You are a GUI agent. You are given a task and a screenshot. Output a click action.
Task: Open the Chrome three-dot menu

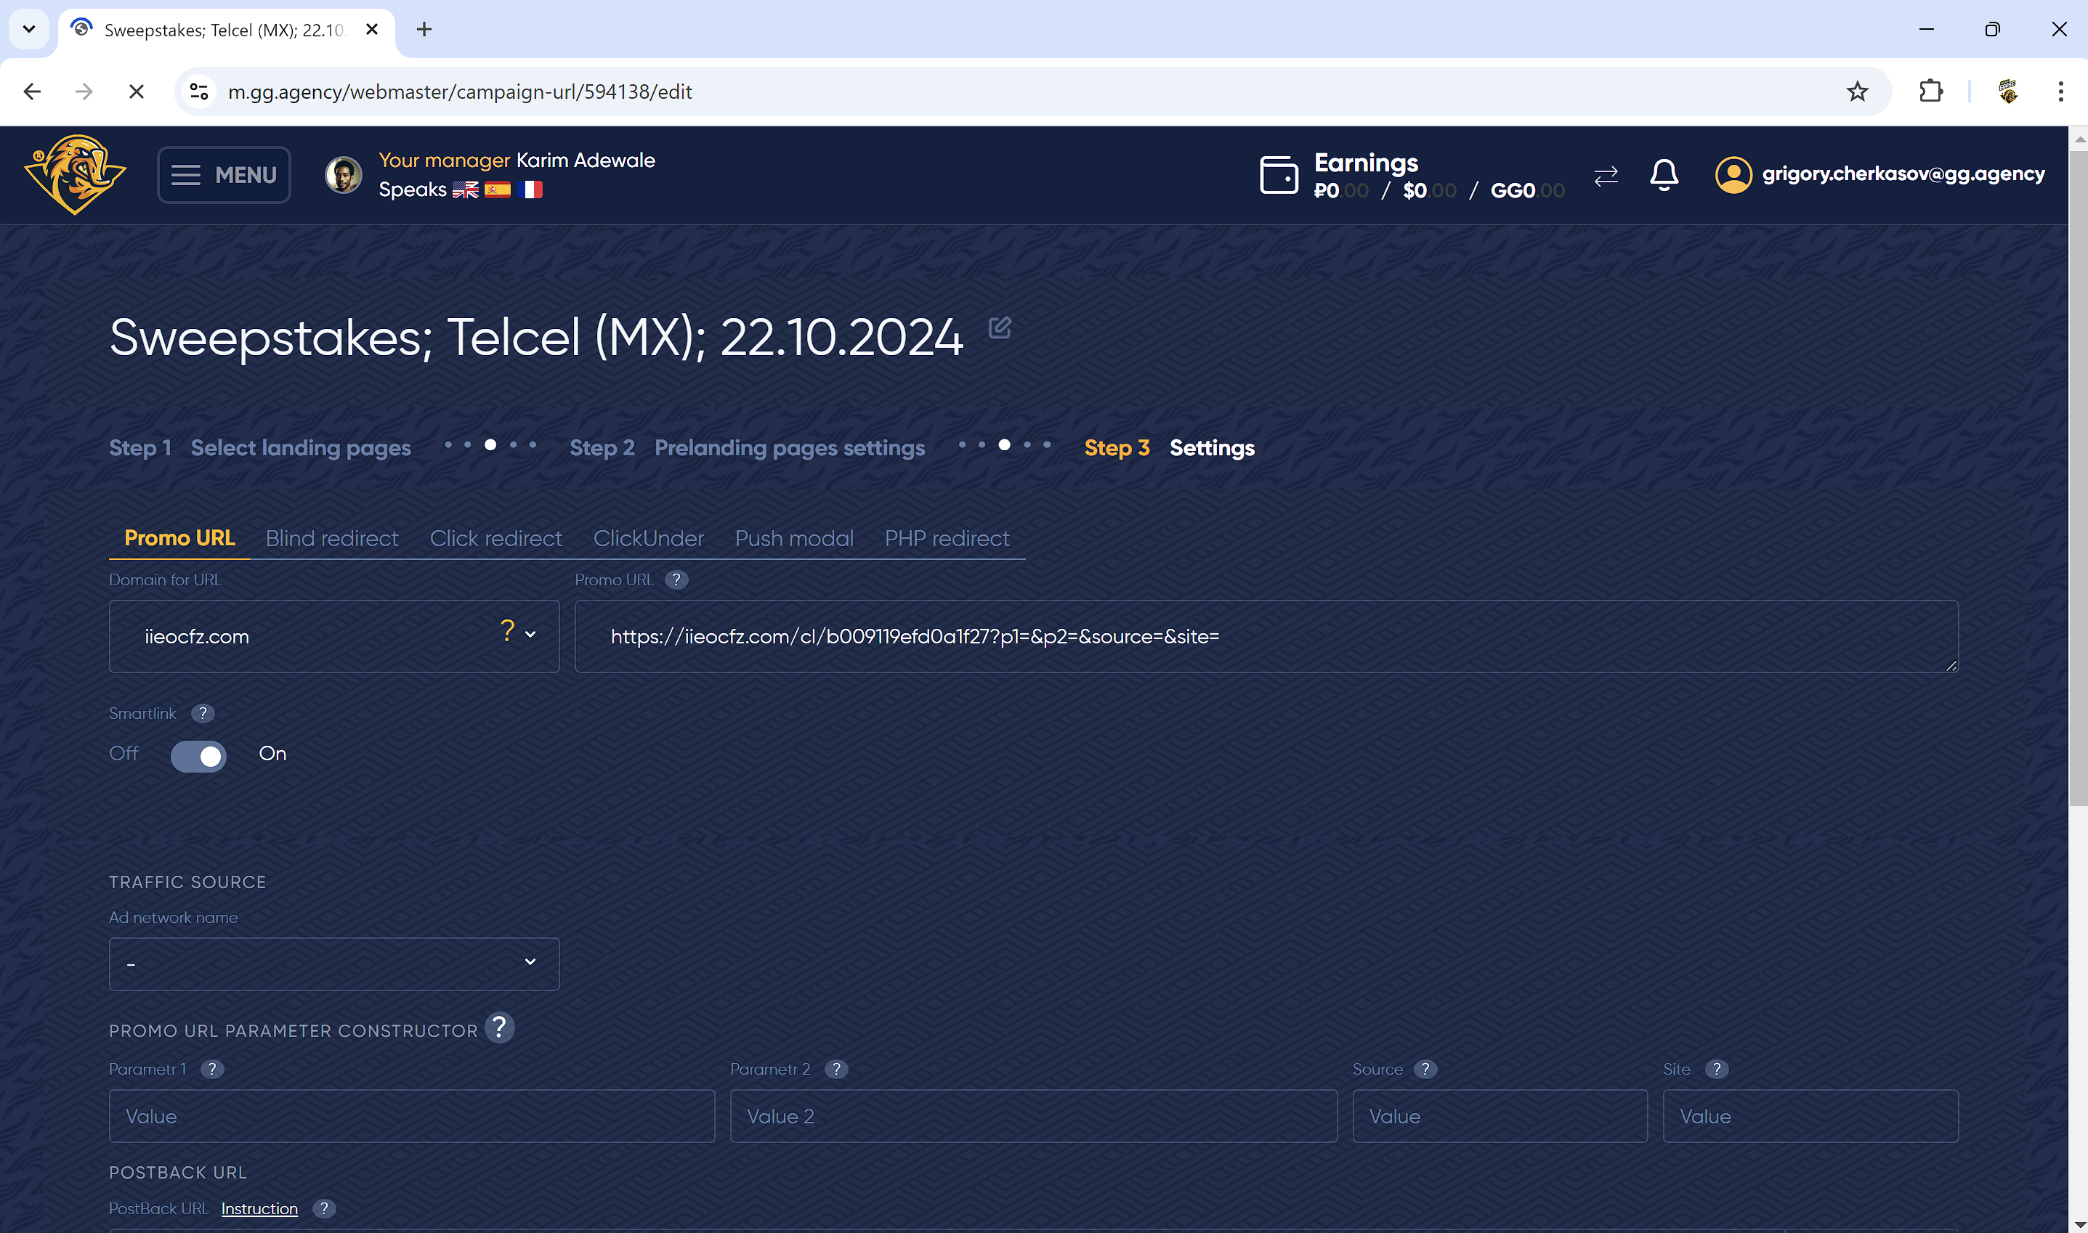click(x=2060, y=91)
